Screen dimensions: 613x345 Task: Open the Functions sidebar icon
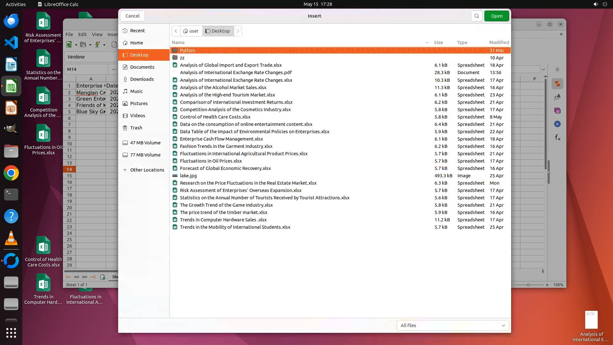[x=557, y=137]
